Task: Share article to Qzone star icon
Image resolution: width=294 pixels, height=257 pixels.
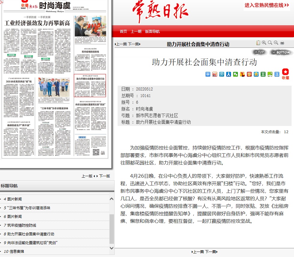Action: click(x=256, y=75)
